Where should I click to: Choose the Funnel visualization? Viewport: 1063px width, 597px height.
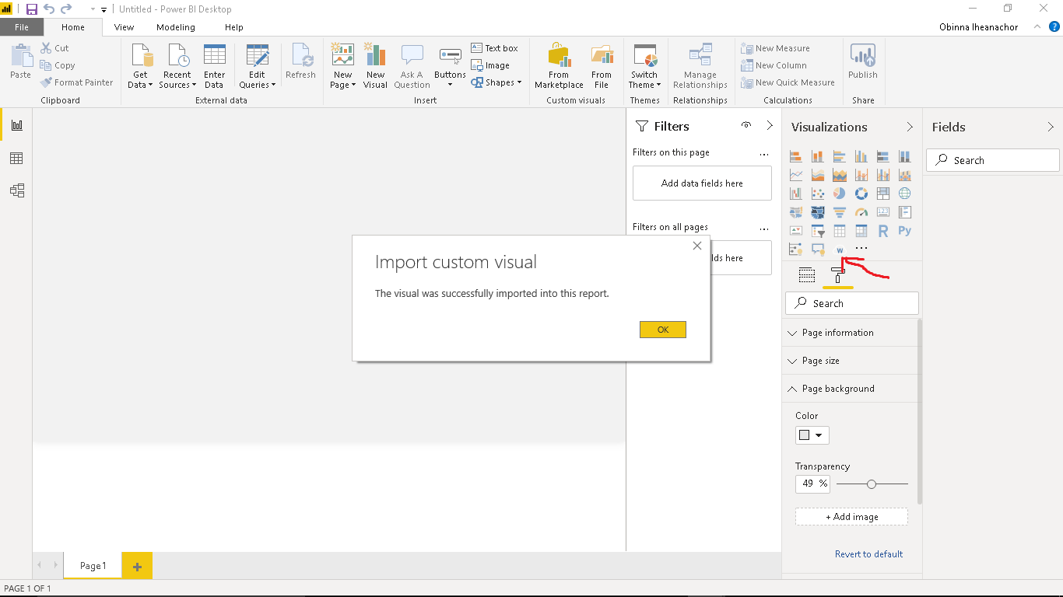[x=839, y=212]
